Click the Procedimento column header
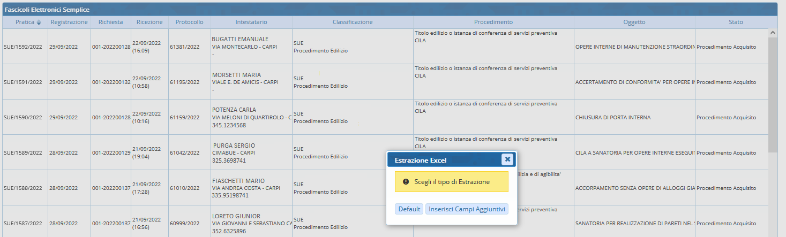Image resolution: width=786 pixels, height=237 pixels. coord(493,22)
